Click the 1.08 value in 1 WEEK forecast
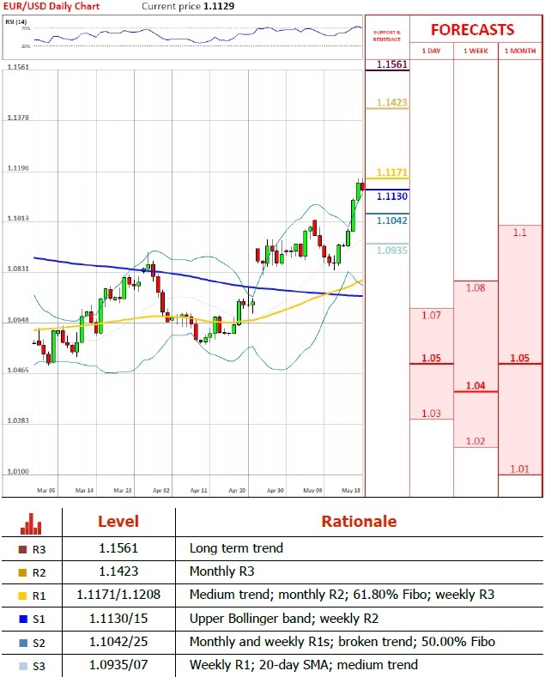545x677 pixels. [x=475, y=288]
